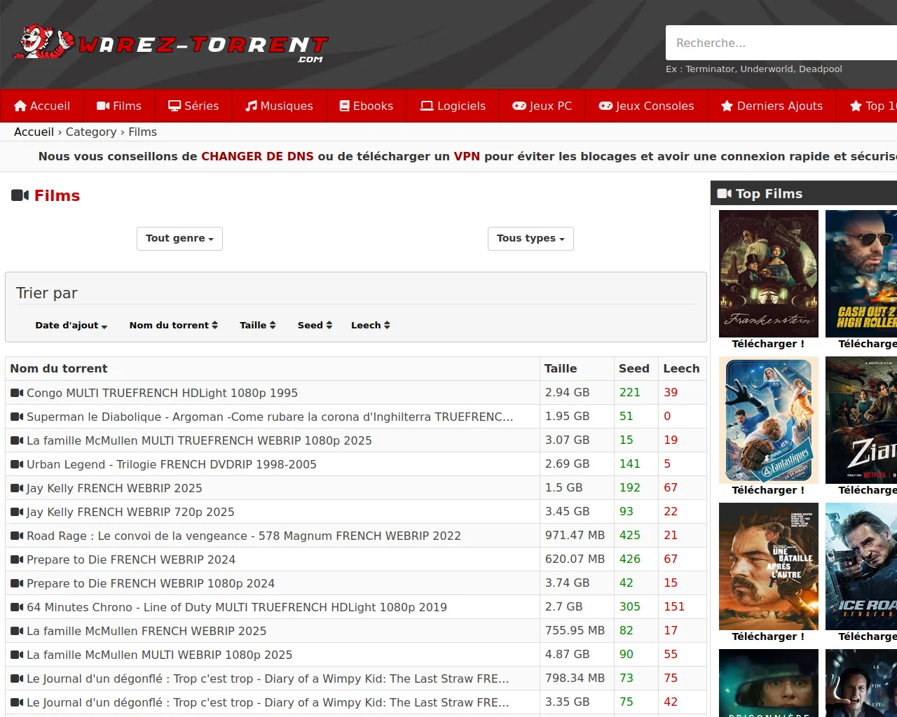Click the home icon beside Accueil
This screenshot has width=897, height=717.
[20, 106]
